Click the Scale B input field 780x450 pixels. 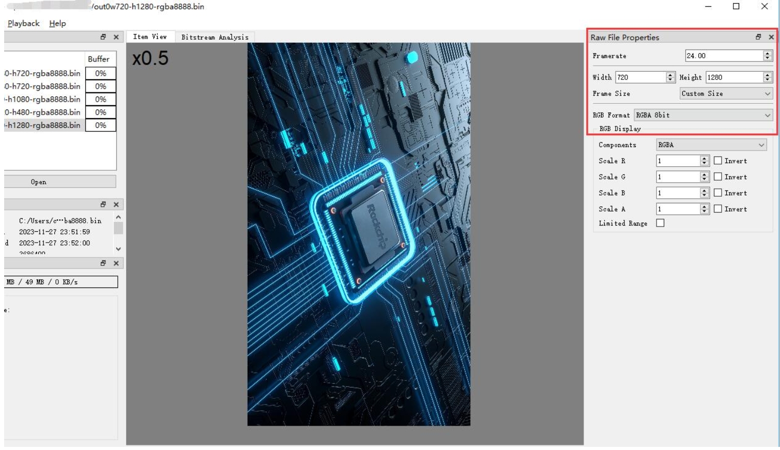[x=678, y=193]
